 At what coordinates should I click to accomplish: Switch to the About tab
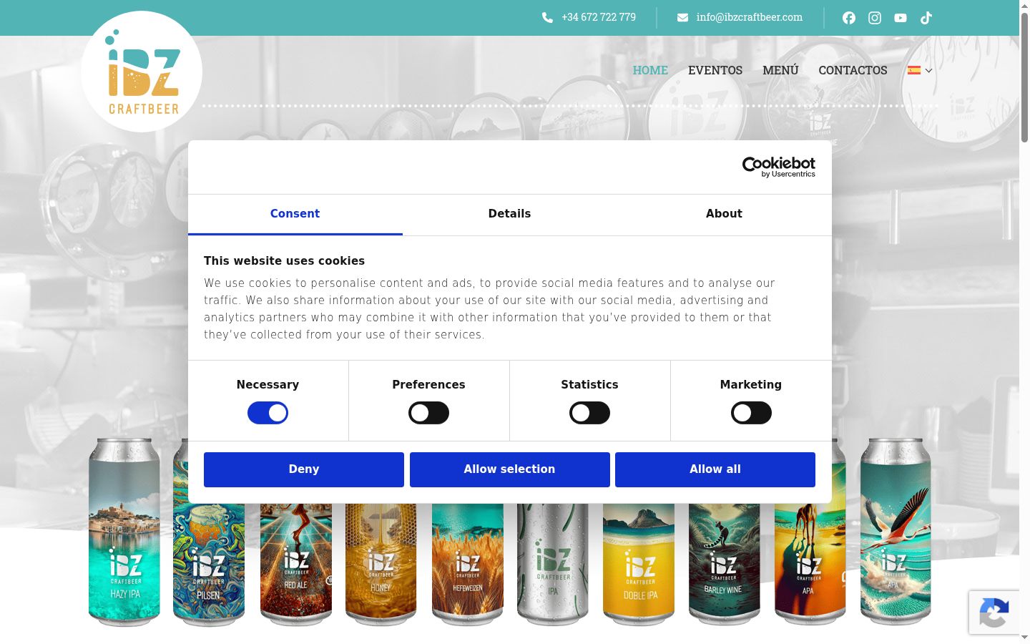pyautogui.click(x=724, y=214)
